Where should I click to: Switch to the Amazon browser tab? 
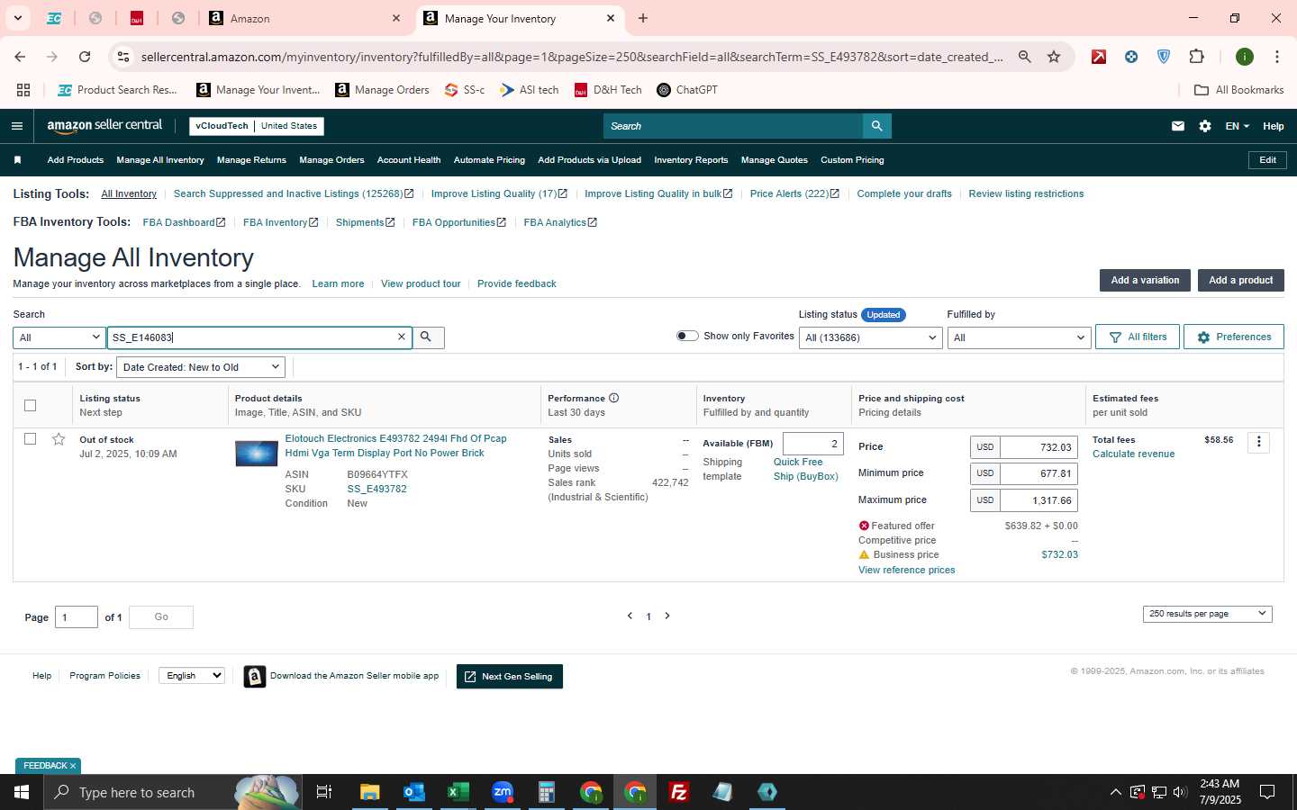304,18
